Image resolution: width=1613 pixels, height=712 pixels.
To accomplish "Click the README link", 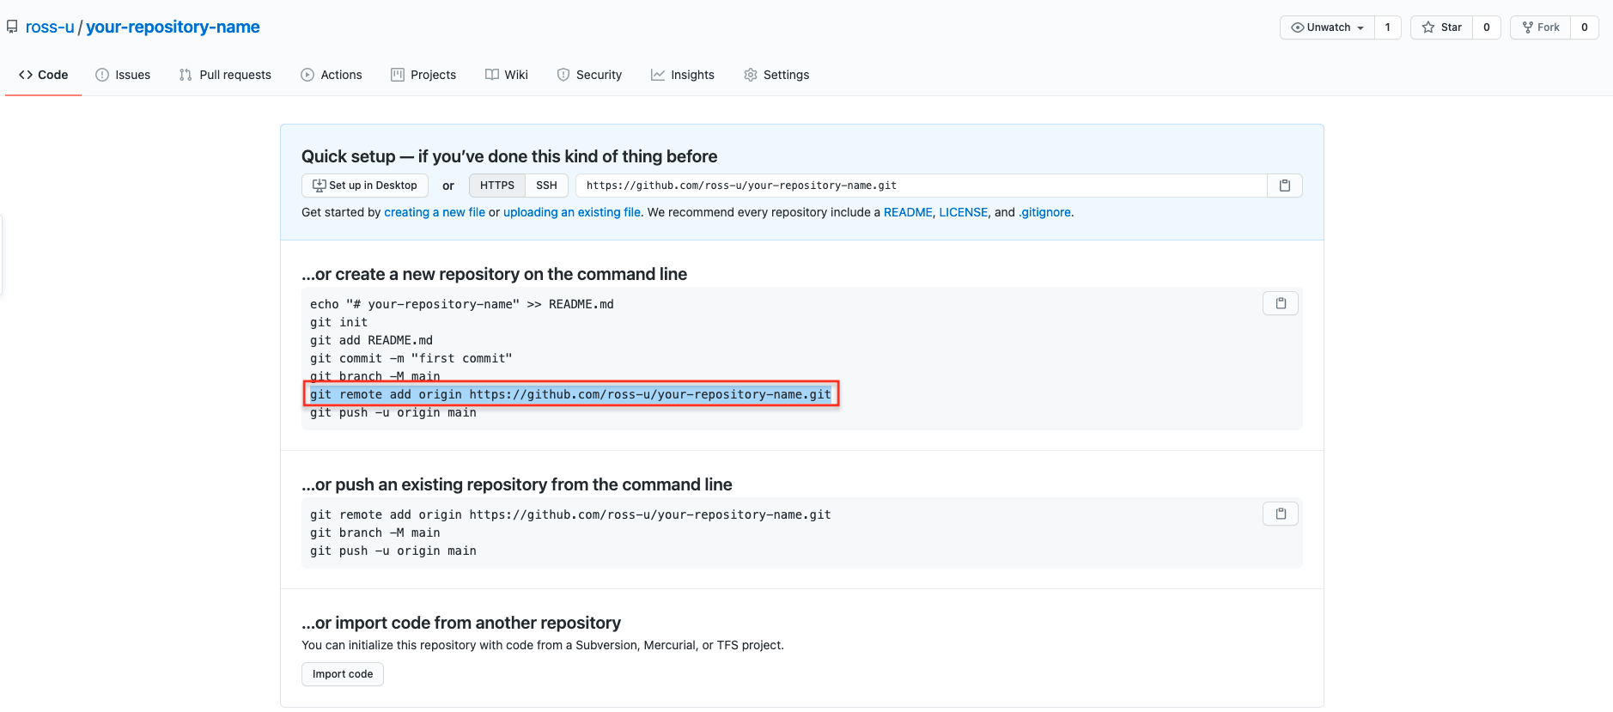I will [908, 212].
